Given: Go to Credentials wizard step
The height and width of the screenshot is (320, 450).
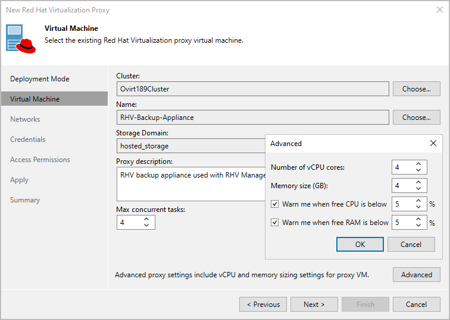Looking at the screenshot, I should click(28, 140).
